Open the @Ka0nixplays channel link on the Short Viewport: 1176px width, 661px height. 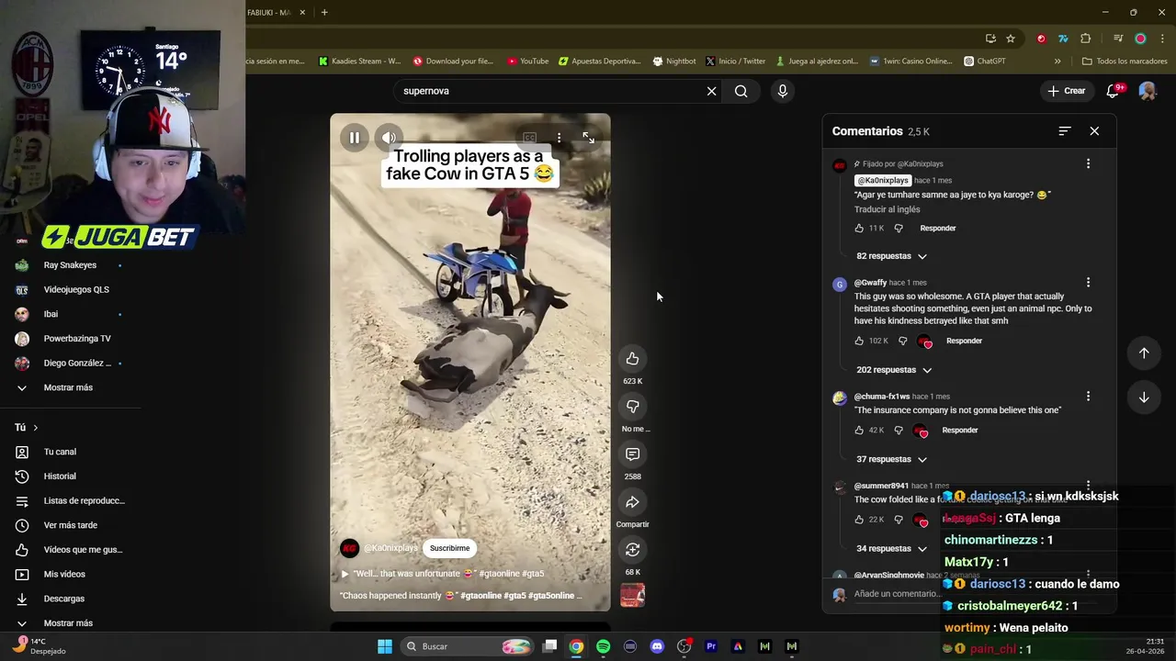click(390, 548)
